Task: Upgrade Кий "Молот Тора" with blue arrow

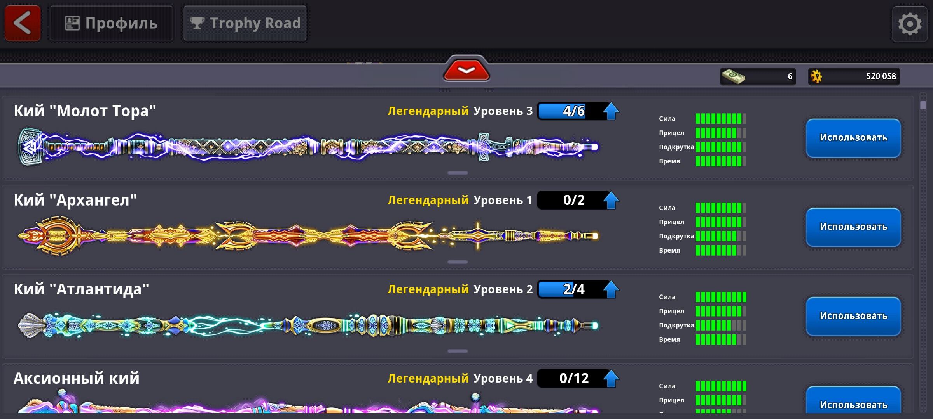Action: 611,111
